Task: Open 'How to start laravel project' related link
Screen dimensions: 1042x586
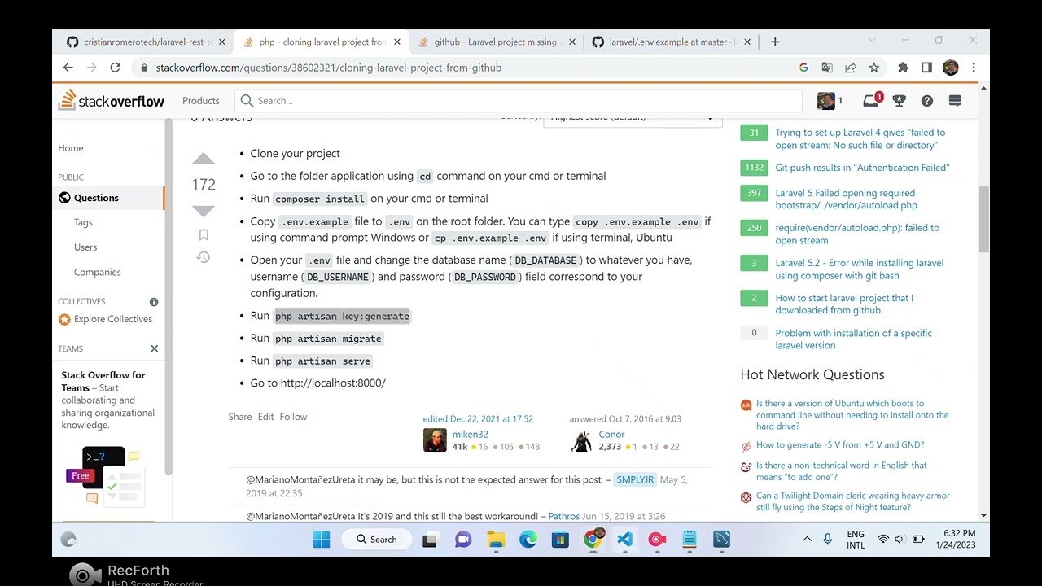Action: point(844,304)
